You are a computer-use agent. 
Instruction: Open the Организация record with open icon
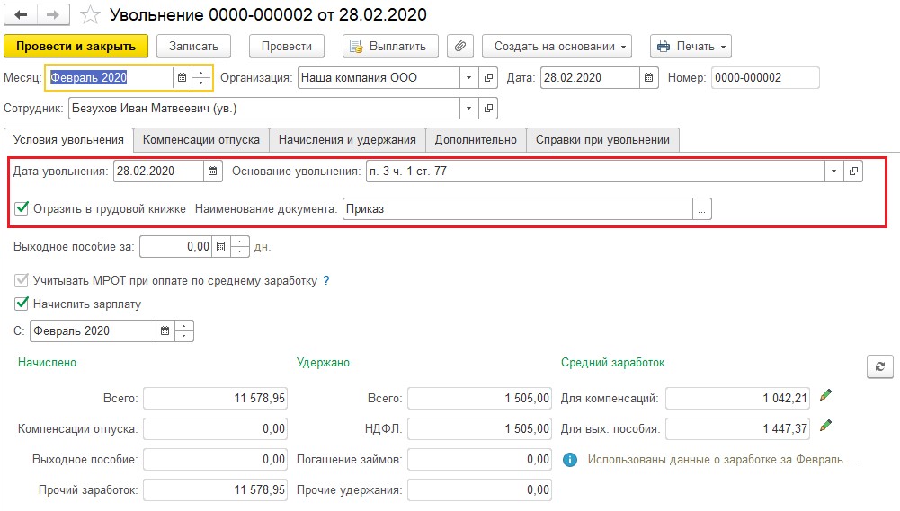(x=488, y=77)
